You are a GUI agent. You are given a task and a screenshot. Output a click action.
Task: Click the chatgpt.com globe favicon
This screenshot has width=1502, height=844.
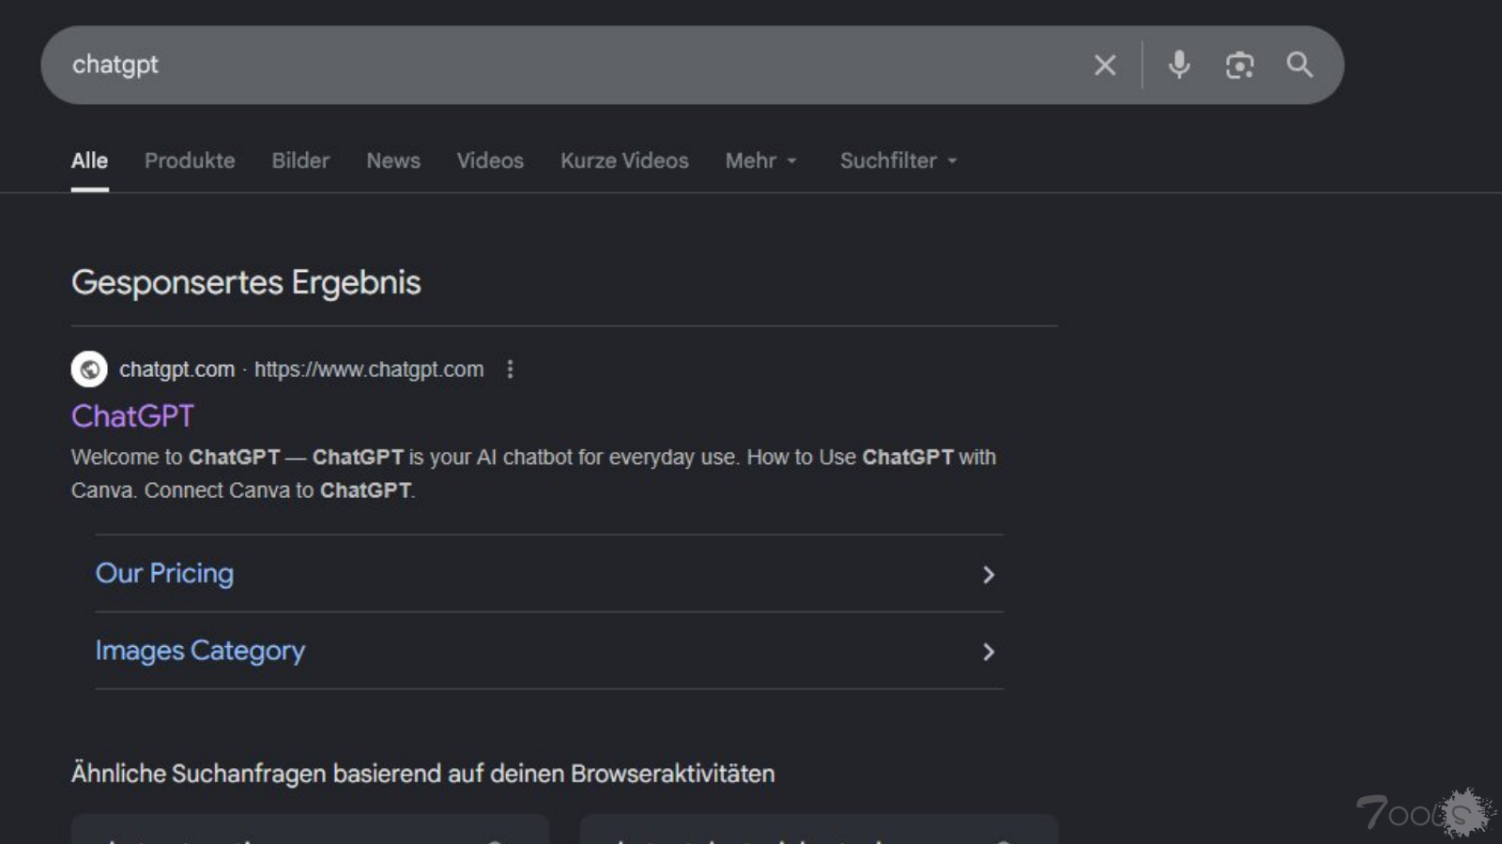[89, 369]
